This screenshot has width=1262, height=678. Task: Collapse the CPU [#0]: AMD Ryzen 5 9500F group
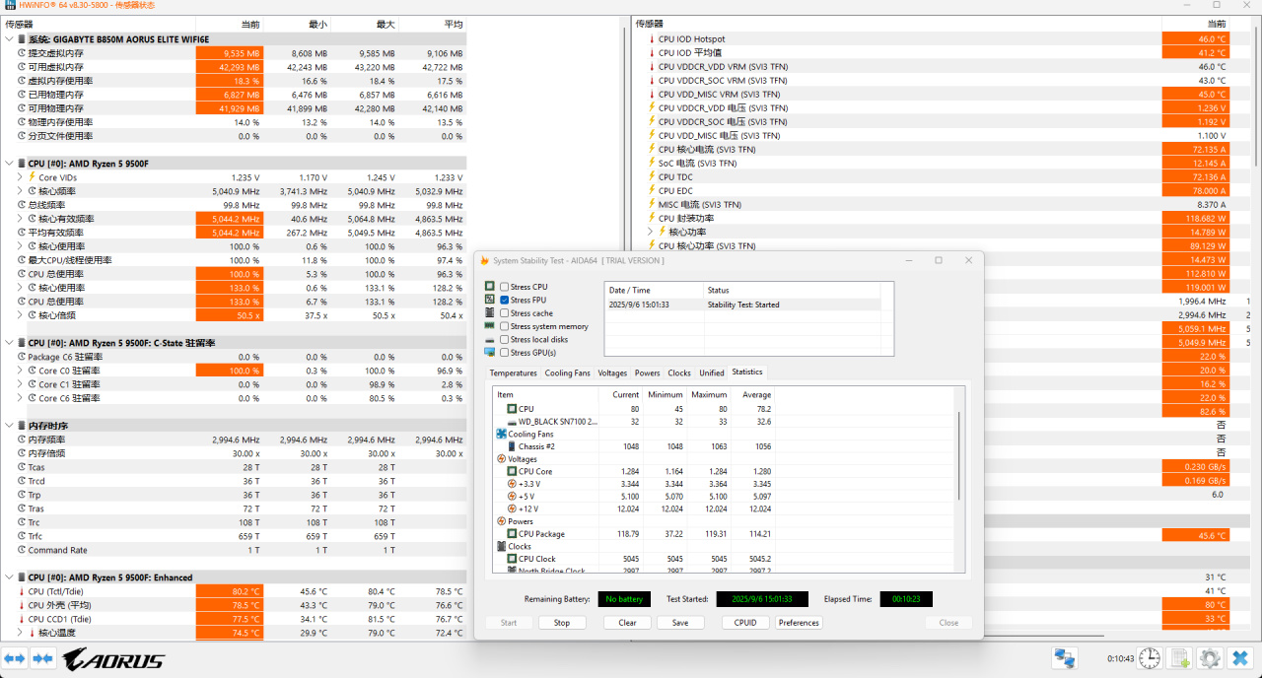[x=9, y=164]
